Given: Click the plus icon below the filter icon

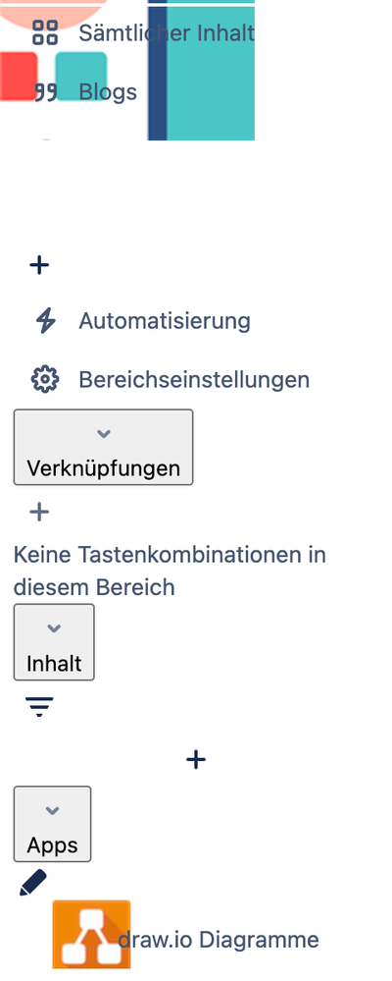Looking at the screenshot, I should pos(196,760).
